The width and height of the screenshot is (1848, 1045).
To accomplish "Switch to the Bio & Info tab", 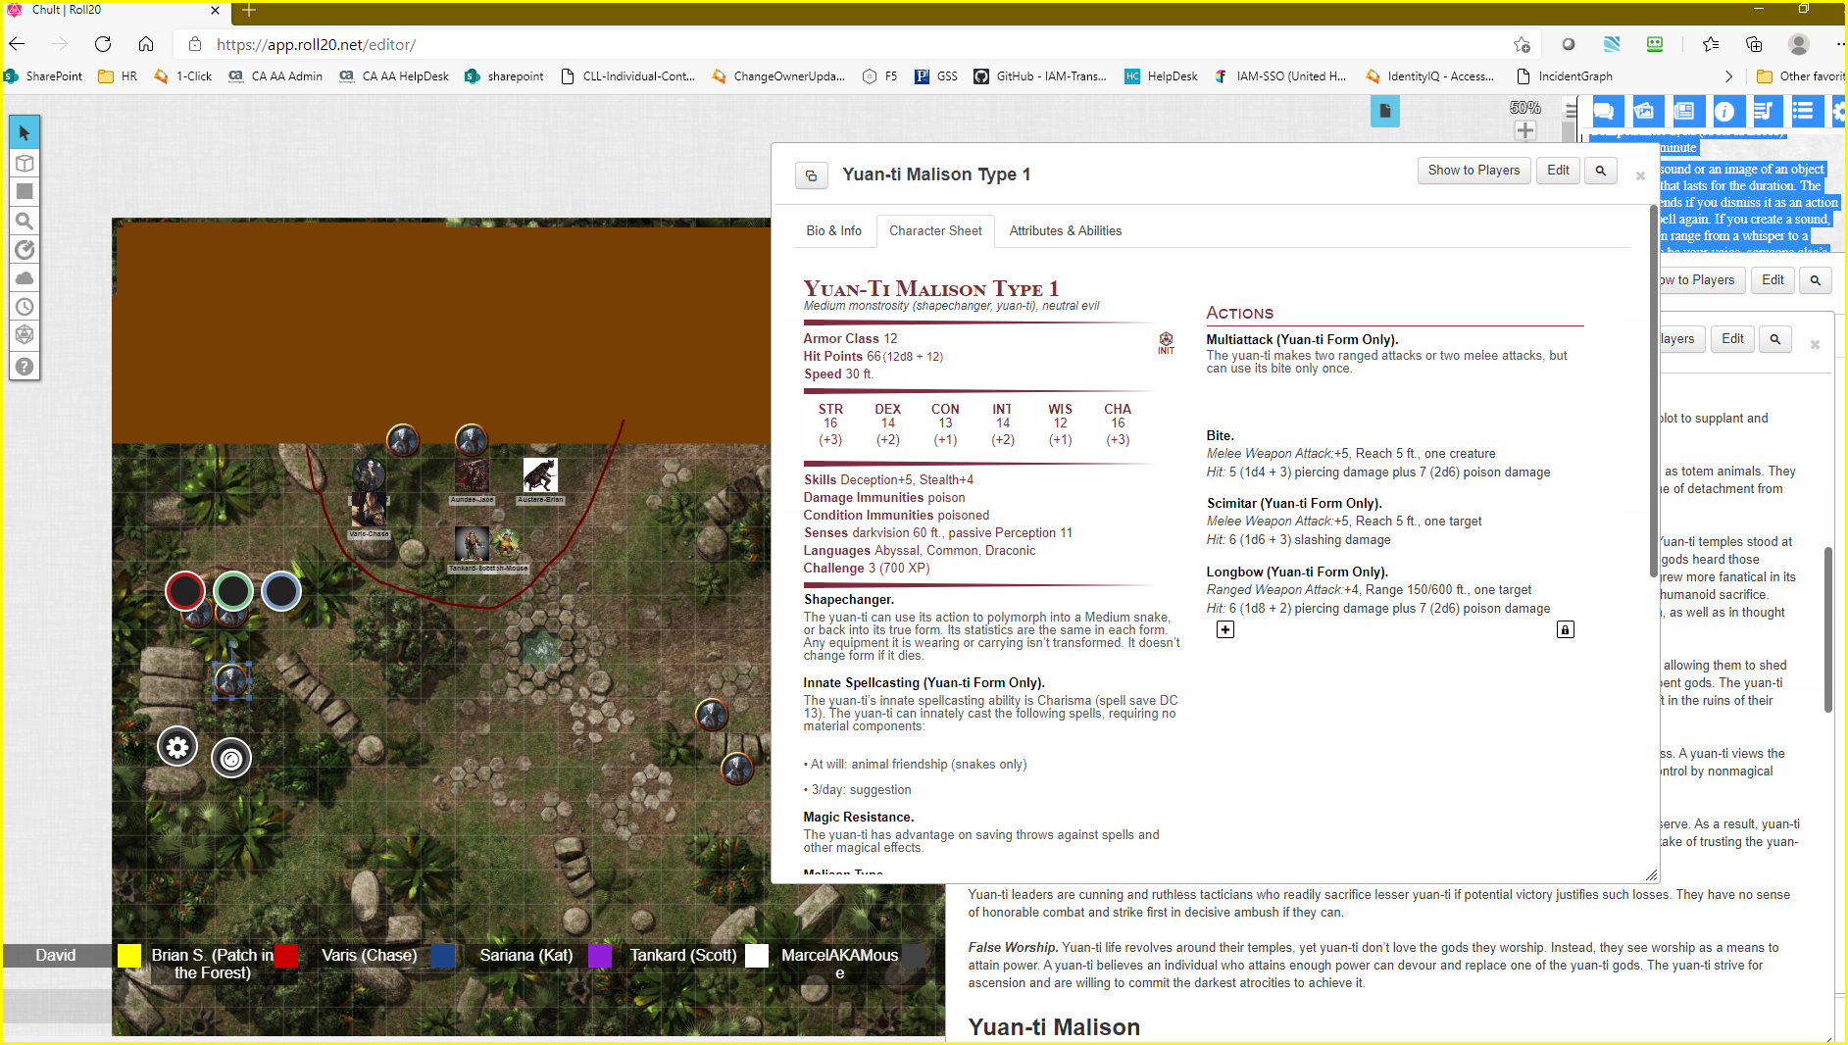I will (833, 230).
